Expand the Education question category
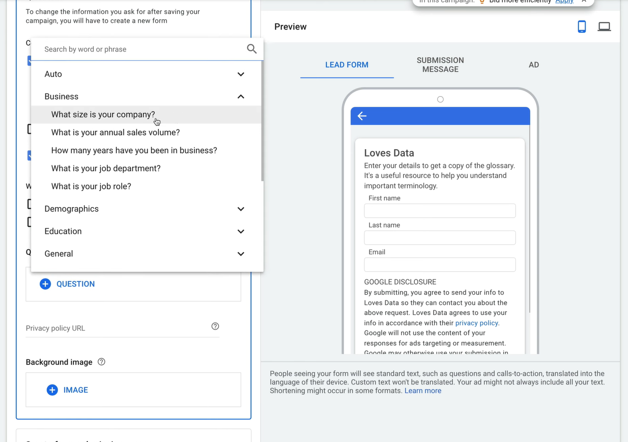628x442 pixels. (x=241, y=231)
